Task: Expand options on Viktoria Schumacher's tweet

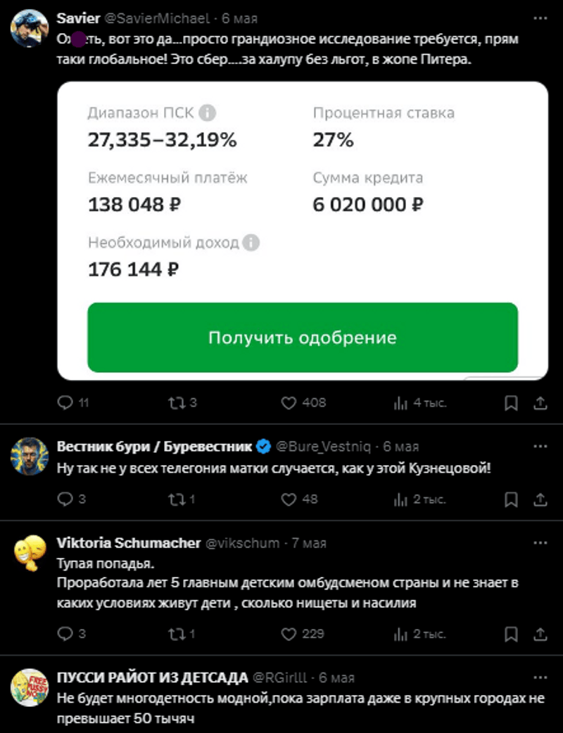Action: (x=540, y=543)
